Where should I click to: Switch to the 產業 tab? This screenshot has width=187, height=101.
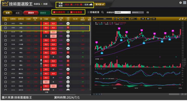pos(17,13)
